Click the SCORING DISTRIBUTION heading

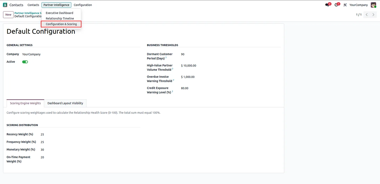coord(22,125)
